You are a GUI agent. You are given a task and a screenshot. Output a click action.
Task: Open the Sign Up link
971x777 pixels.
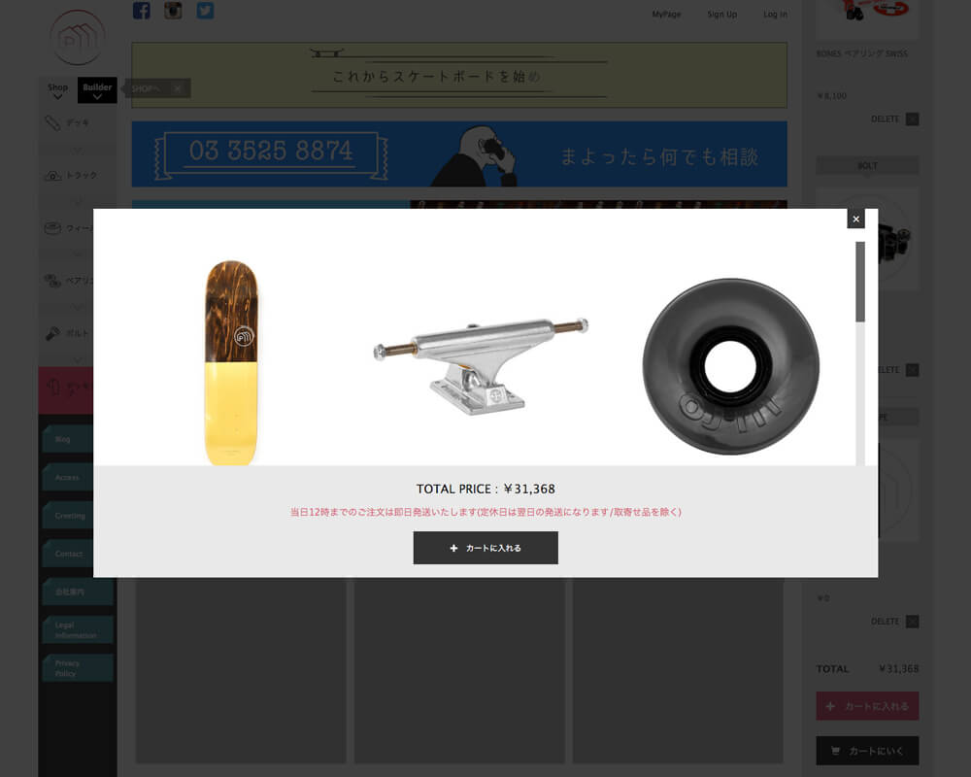click(x=722, y=15)
